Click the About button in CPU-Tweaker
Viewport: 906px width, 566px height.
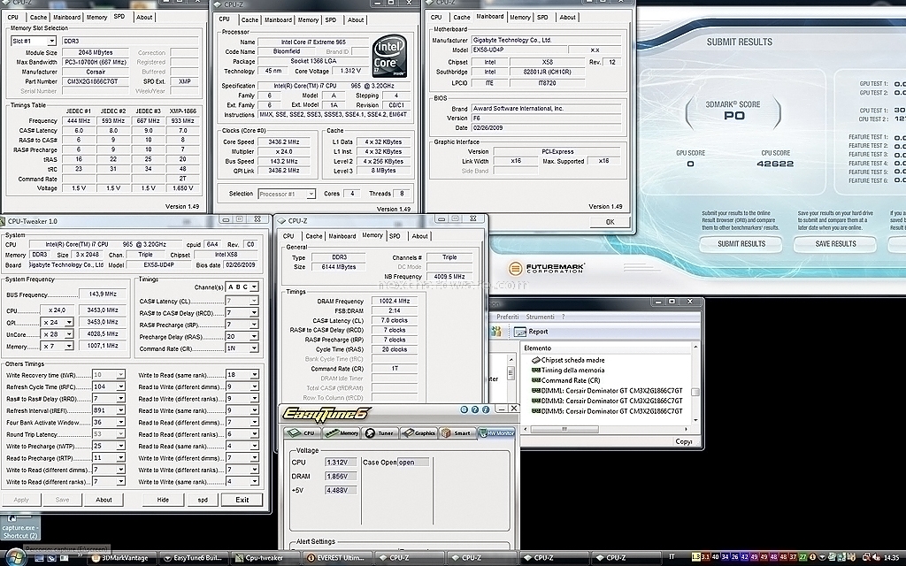tap(104, 501)
